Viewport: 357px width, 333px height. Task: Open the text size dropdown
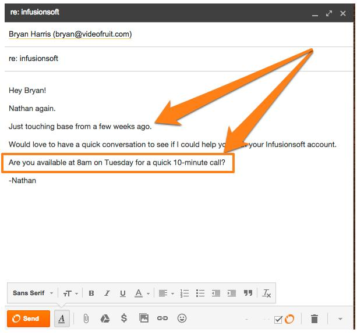pyautogui.click(x=70, y=293)
